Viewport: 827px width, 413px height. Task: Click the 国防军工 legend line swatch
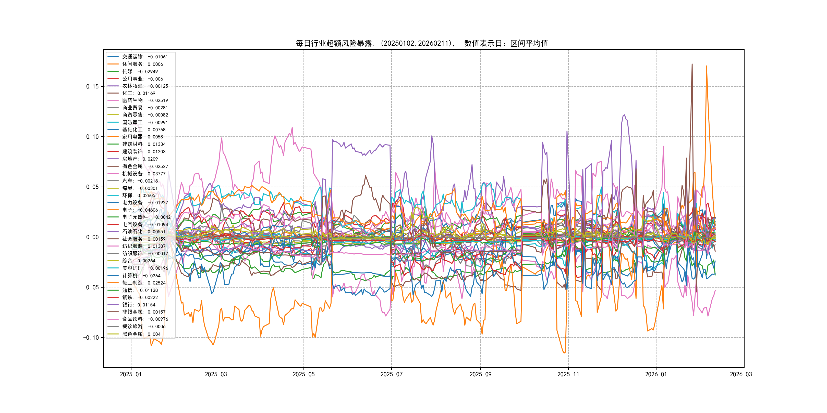[113, 122]
